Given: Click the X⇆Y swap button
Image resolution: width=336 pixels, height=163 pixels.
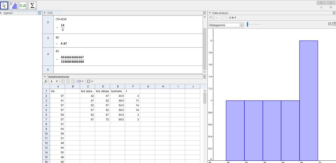Looking at the screenshot, I should (x=233, y=18).
